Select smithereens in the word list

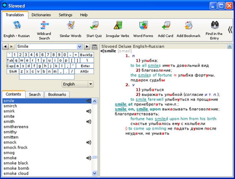coord(47,127)
